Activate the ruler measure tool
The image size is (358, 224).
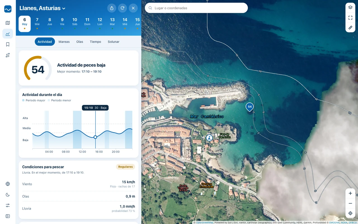(350, 27)
